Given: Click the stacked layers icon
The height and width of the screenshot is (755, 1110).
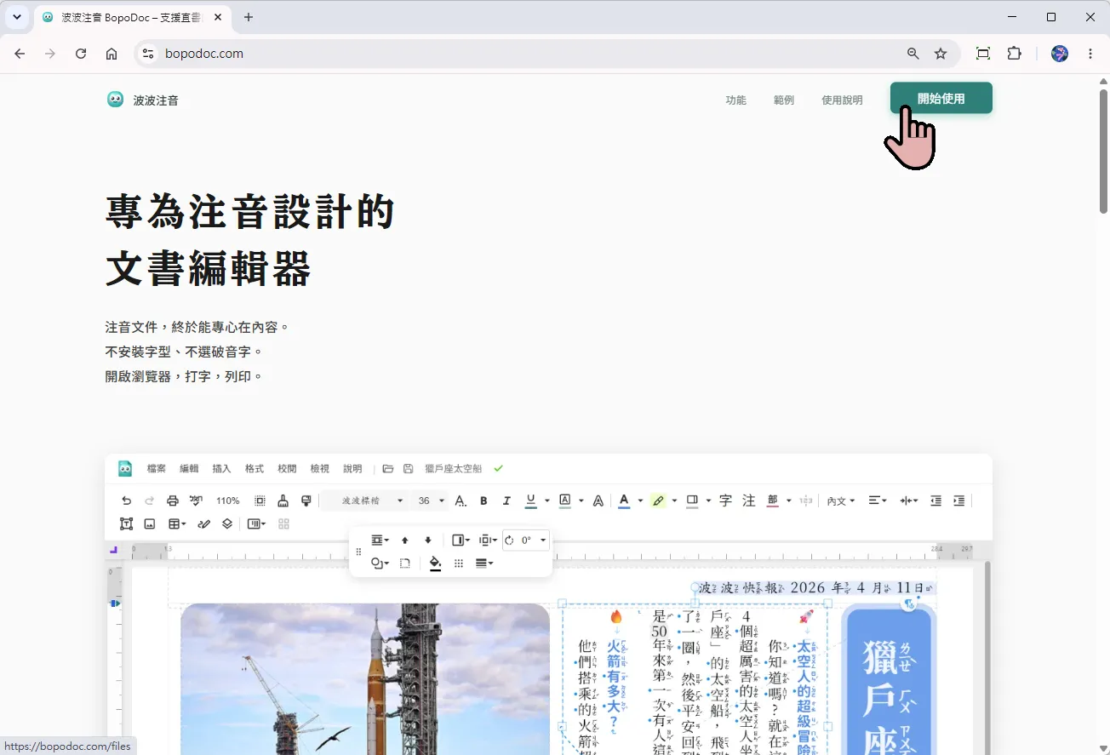Looking at the screenshot, I should click(227, 523).
